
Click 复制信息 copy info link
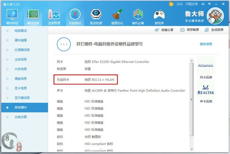(206, 44)
